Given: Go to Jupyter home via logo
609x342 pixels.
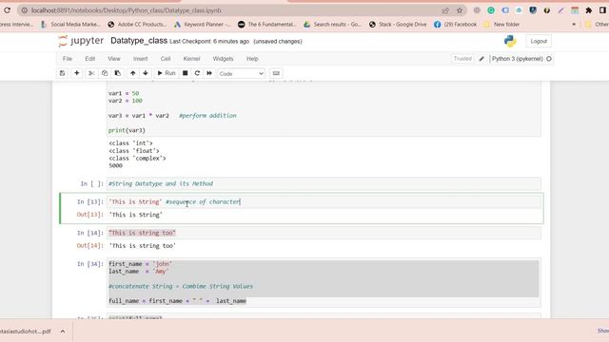Looking at the screenshot, I should pyautogui.click(x=81, y=41).
